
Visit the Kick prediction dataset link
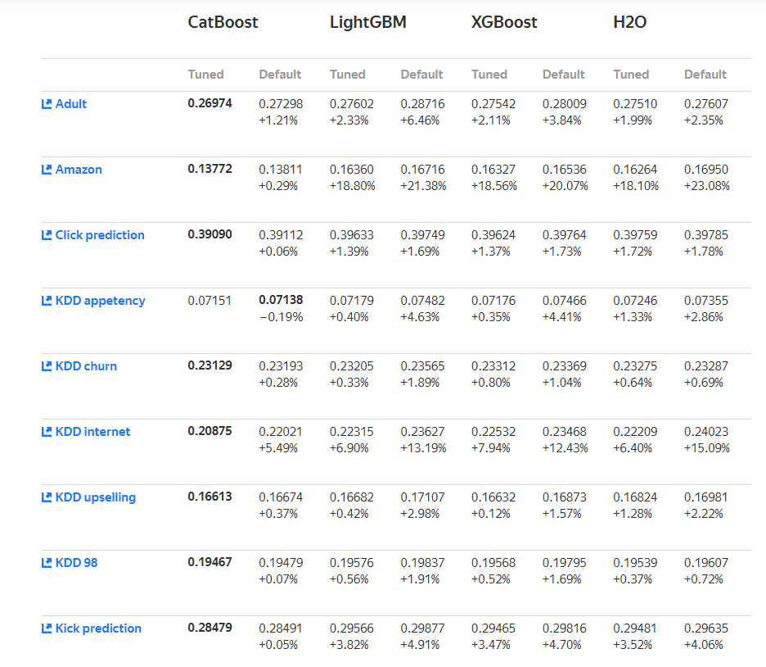tap(98, 628)
